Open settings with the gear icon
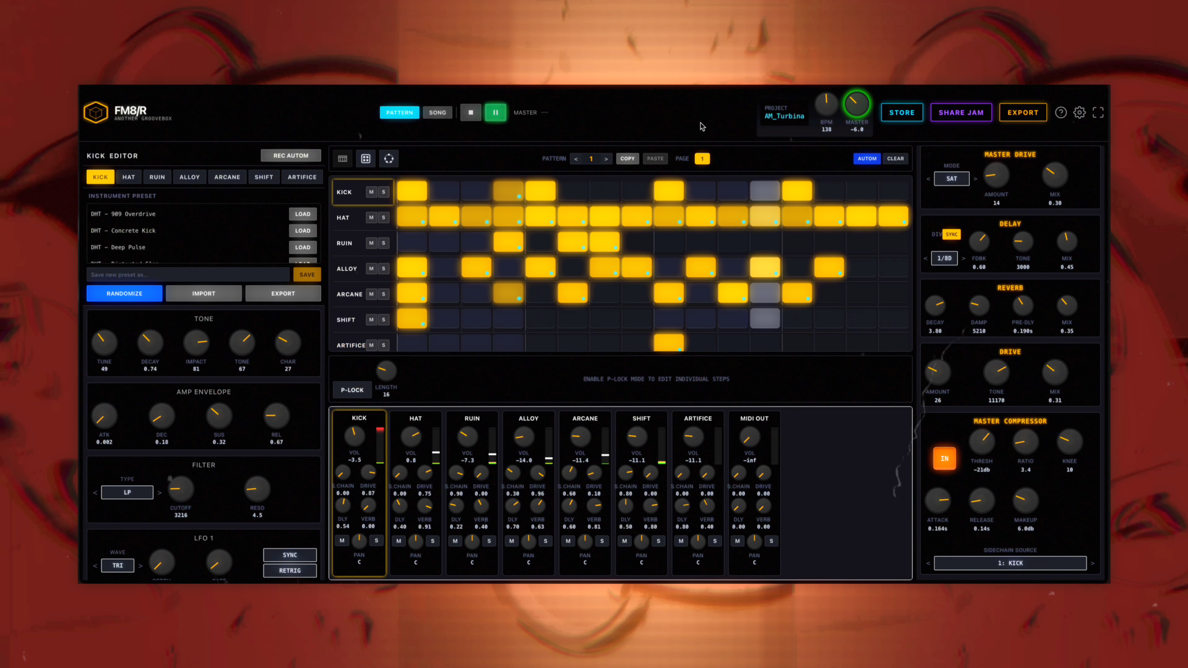Screen dimensions: 1188x668 (x=1079, y=113)
